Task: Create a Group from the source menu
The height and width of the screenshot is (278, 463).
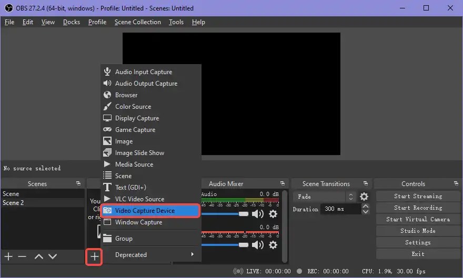Action: (151, 238)
